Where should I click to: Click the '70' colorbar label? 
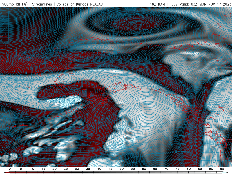(166, 169)
